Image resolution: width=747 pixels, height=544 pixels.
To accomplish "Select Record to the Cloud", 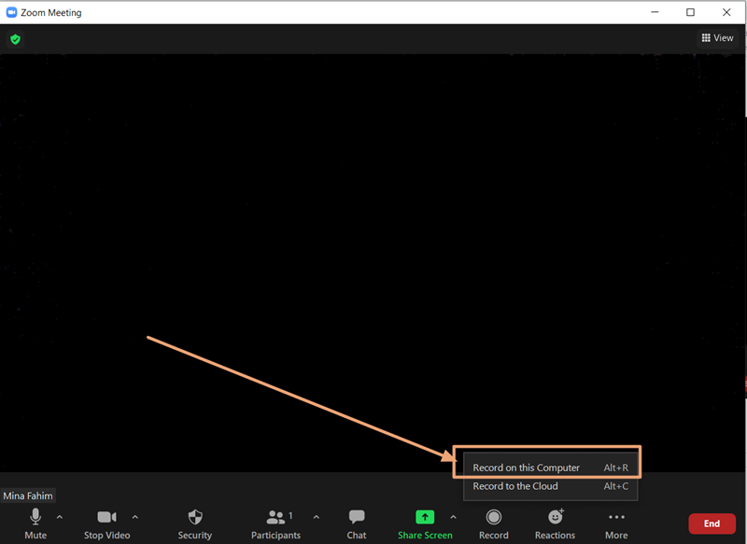I will point(515,486).
